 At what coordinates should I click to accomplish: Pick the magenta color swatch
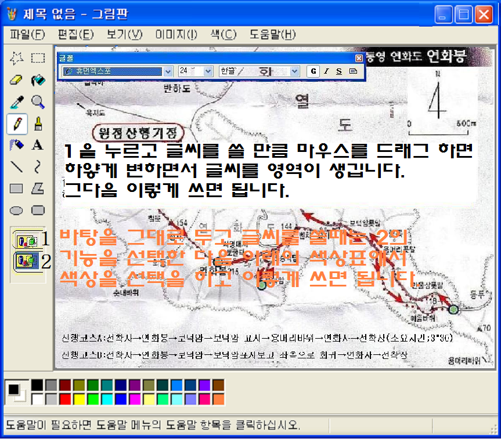135,399
